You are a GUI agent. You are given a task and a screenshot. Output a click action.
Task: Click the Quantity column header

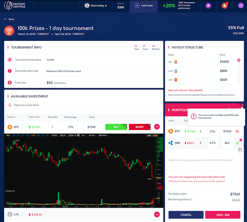tap(53, 117)
